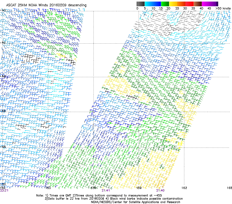Viewport: 232px width, 204px height.
Task: Click the dark purple above-50 knots swatch
Action: [x=217, y=4]
